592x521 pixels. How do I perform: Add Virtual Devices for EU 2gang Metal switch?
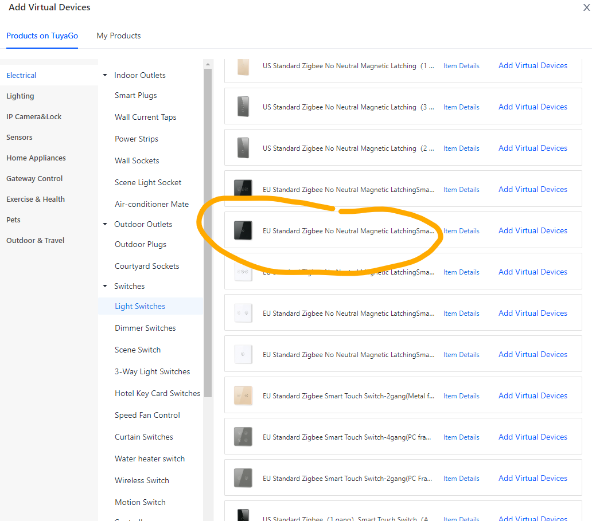pos(532,395)
